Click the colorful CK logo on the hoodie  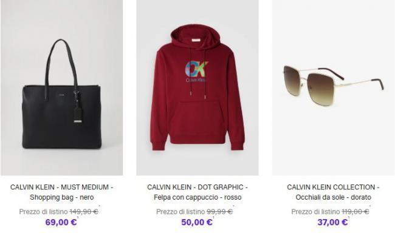196,68
